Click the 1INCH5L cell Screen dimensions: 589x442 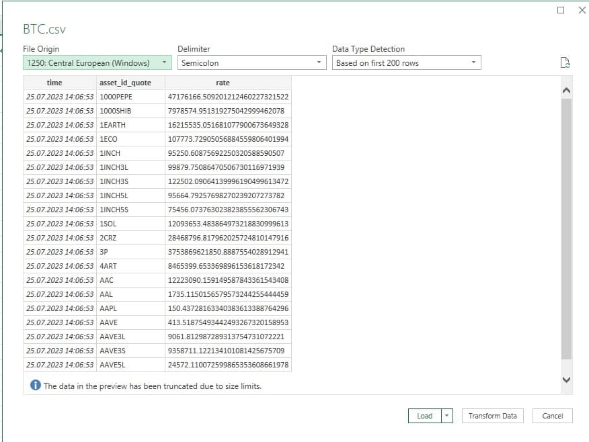(130, 195)
